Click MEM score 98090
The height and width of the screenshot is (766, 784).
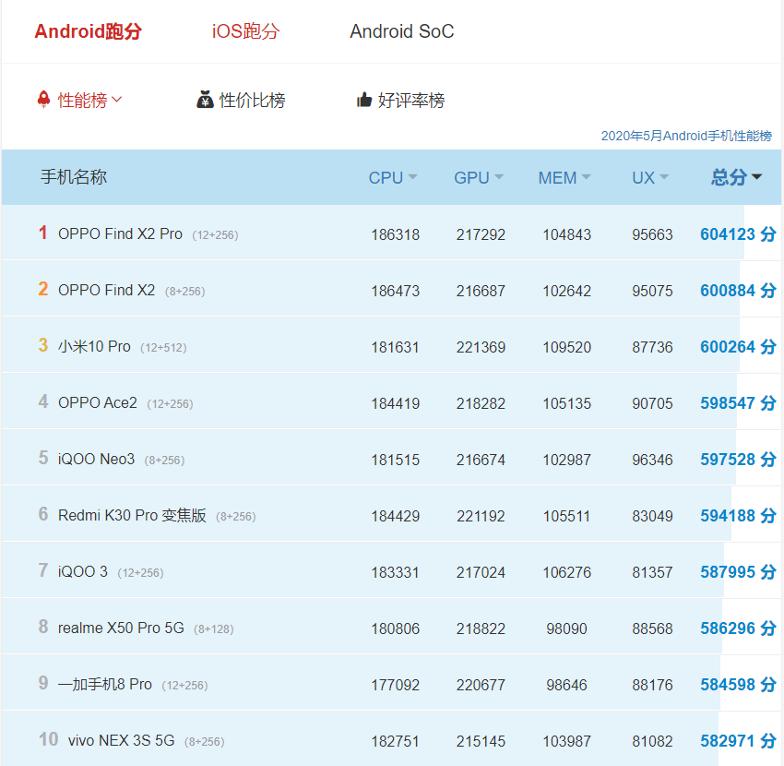coord(566,628)
